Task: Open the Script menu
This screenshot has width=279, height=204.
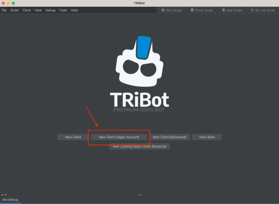Action: point(15,10)
